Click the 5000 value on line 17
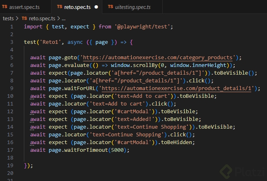 tap(117, 150)
